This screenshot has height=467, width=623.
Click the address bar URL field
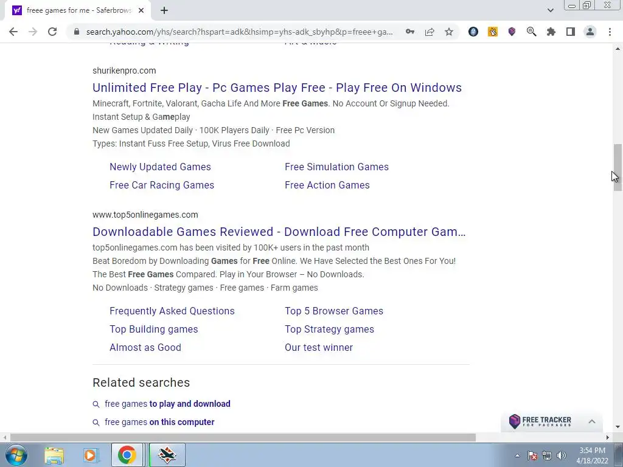pos(239,32)
